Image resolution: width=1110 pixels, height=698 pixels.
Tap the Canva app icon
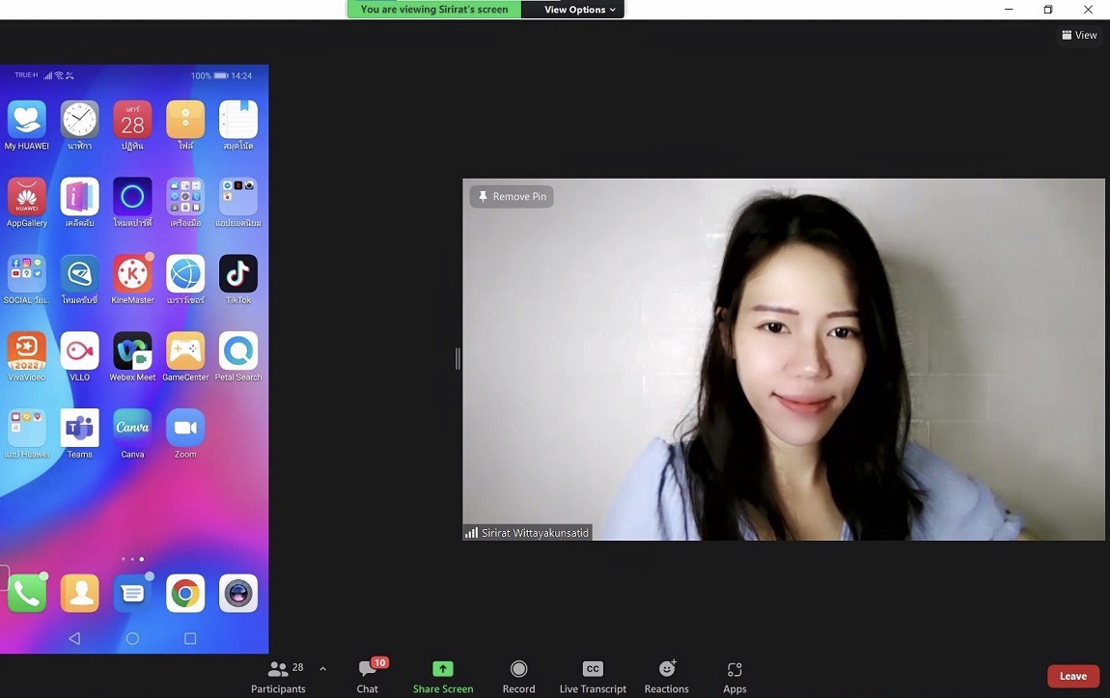(x=132, y=429)
